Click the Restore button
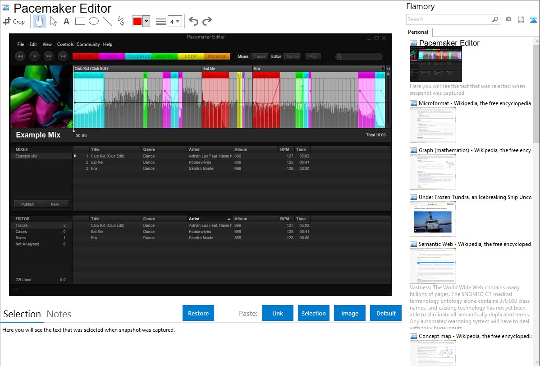Screen dimensions: 540x366 click(198, 313)
